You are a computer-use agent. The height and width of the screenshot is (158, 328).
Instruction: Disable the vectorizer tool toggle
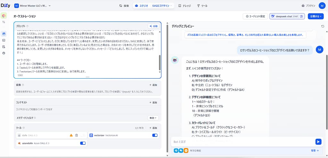155,135
